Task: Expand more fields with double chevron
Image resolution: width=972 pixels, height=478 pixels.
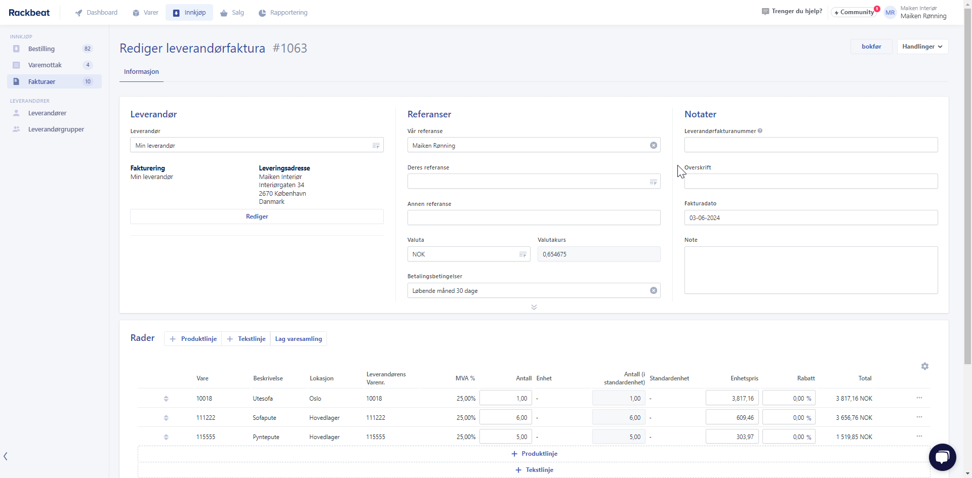Action: click(534, 307)
